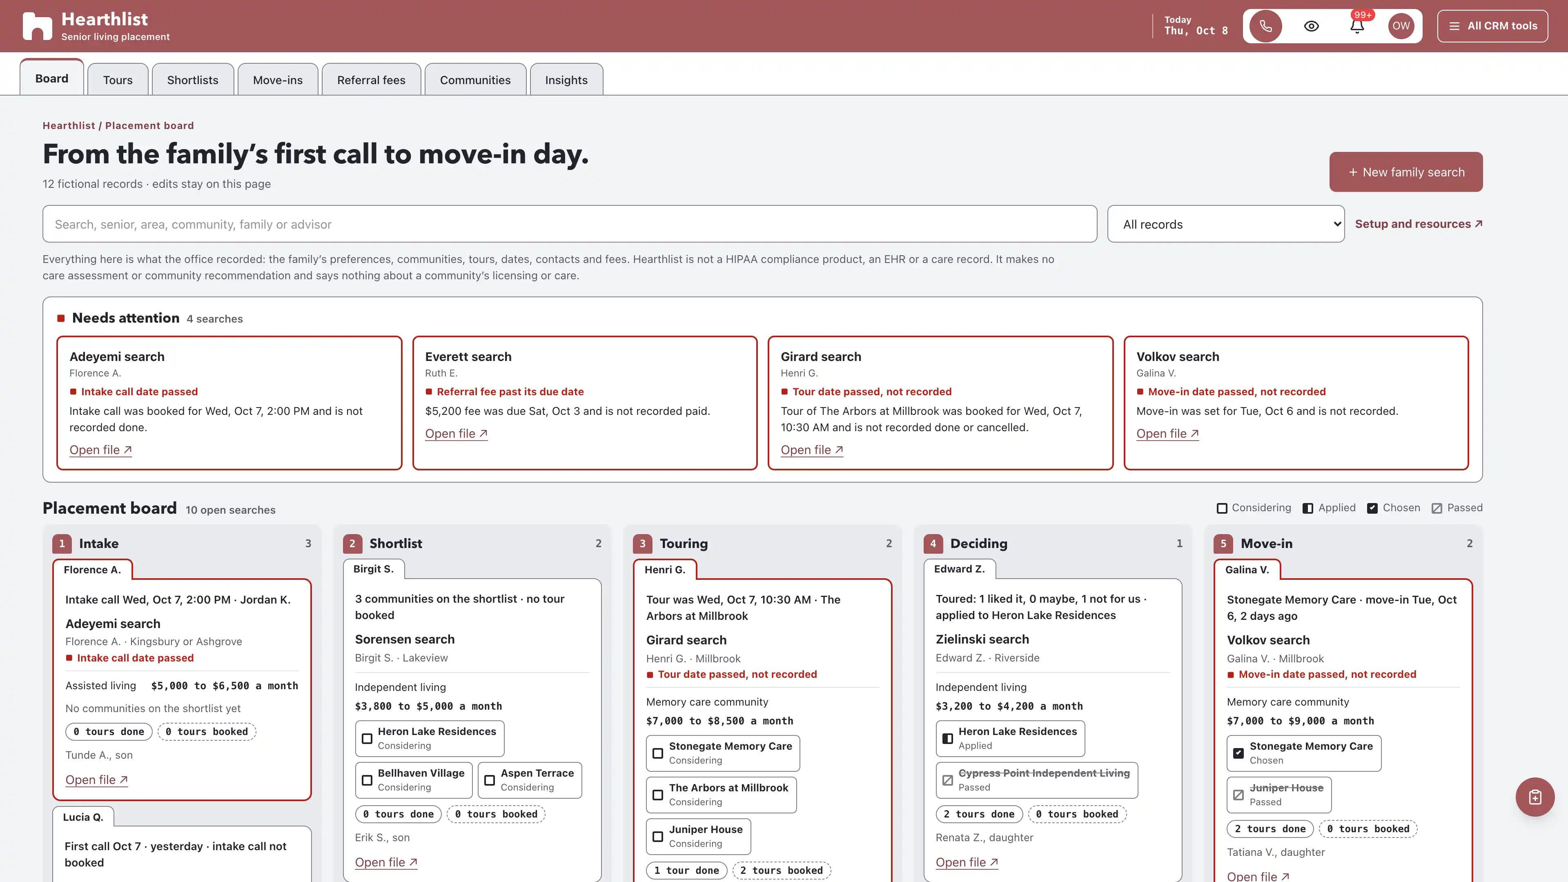Viewport: 1568px width, 882px height.
Task: Open Setup and resources link
Action: (x=1419, y=224)
